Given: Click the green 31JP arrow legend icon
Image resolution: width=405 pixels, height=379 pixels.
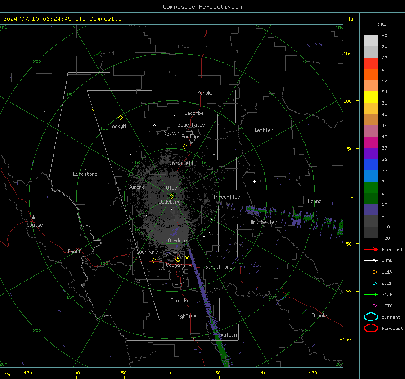Looking at the screenshot, I should 371,294.
